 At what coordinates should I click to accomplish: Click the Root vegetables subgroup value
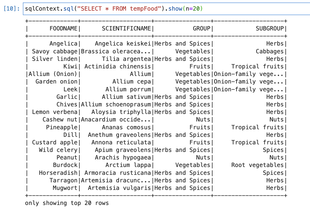(257, 165)
